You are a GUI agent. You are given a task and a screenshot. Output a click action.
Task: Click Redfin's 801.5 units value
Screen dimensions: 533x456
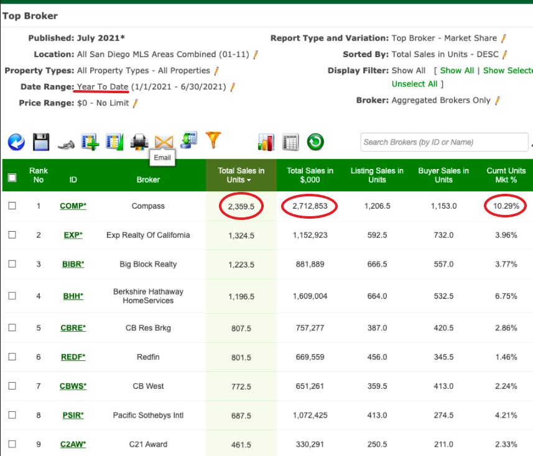[241, 358]
